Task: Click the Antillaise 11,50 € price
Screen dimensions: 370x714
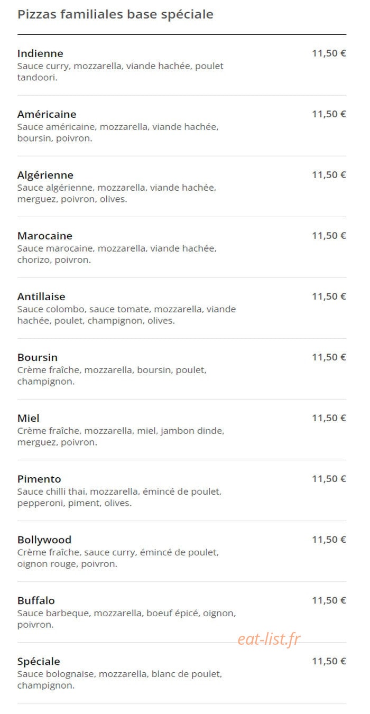Action: (x=329, y=296)
